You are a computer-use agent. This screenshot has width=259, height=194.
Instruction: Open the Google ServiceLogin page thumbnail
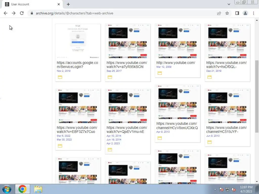(78, 41)
